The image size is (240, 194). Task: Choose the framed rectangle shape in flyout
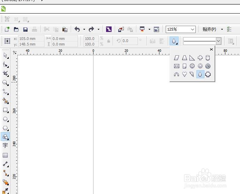[177, 66]
